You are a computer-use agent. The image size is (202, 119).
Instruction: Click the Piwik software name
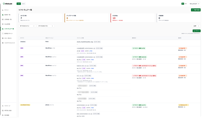coord(47,42)
